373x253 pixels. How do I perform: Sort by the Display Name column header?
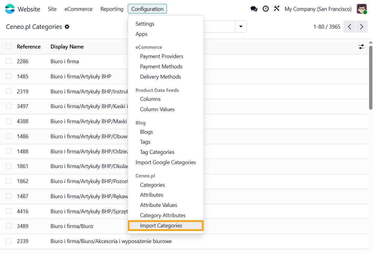click(67, 47)
